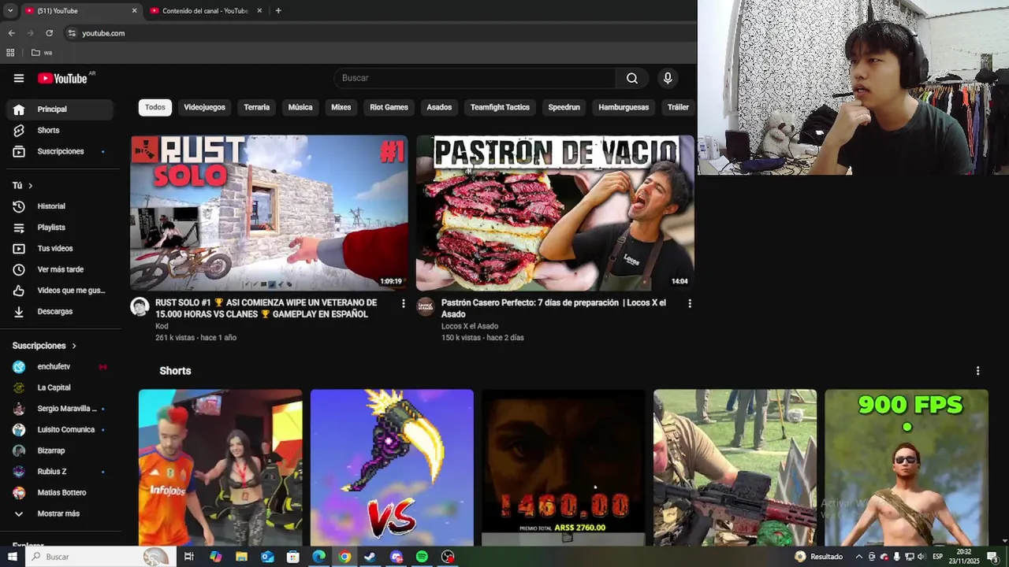Filter by Tráiler chip

tap(678, 107)
